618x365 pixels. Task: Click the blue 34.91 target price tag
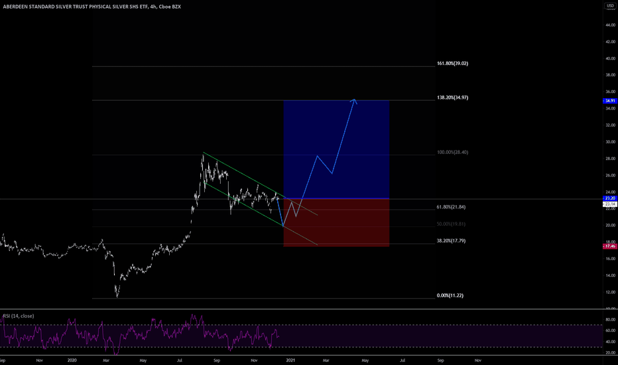610,101
